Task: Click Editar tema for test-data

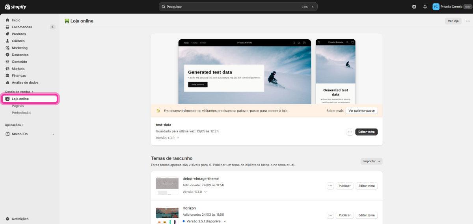Action: [x=366, y=132]
